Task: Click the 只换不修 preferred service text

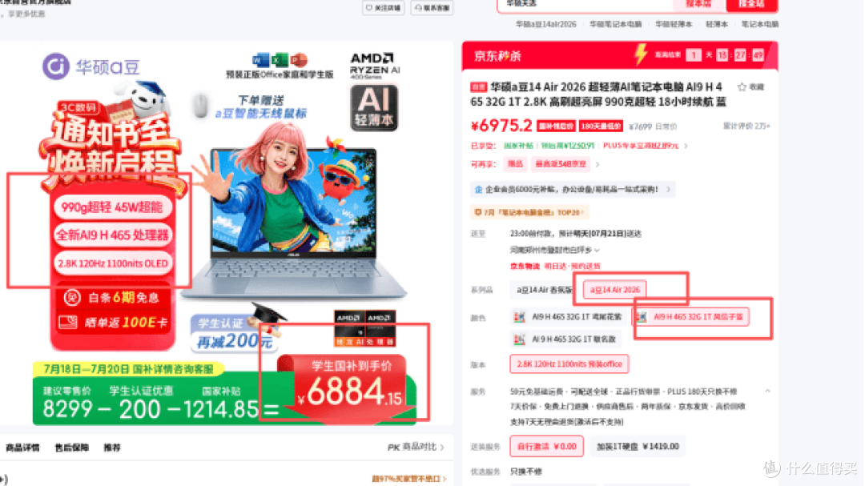Action: click(525, 472)
